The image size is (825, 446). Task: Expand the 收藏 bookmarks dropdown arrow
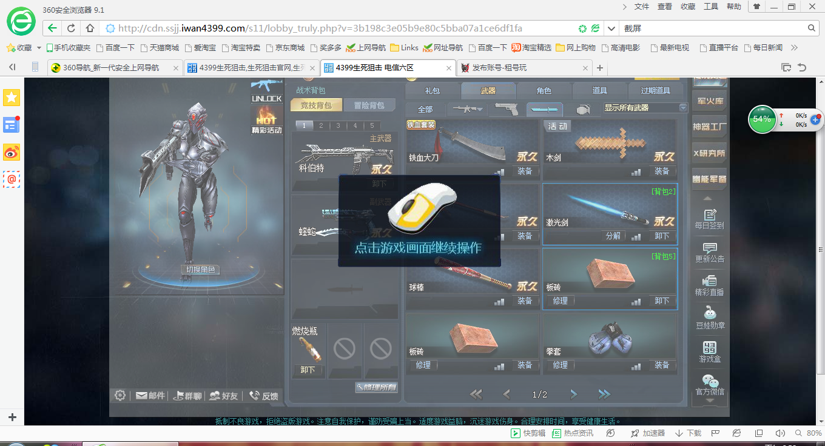39,48
